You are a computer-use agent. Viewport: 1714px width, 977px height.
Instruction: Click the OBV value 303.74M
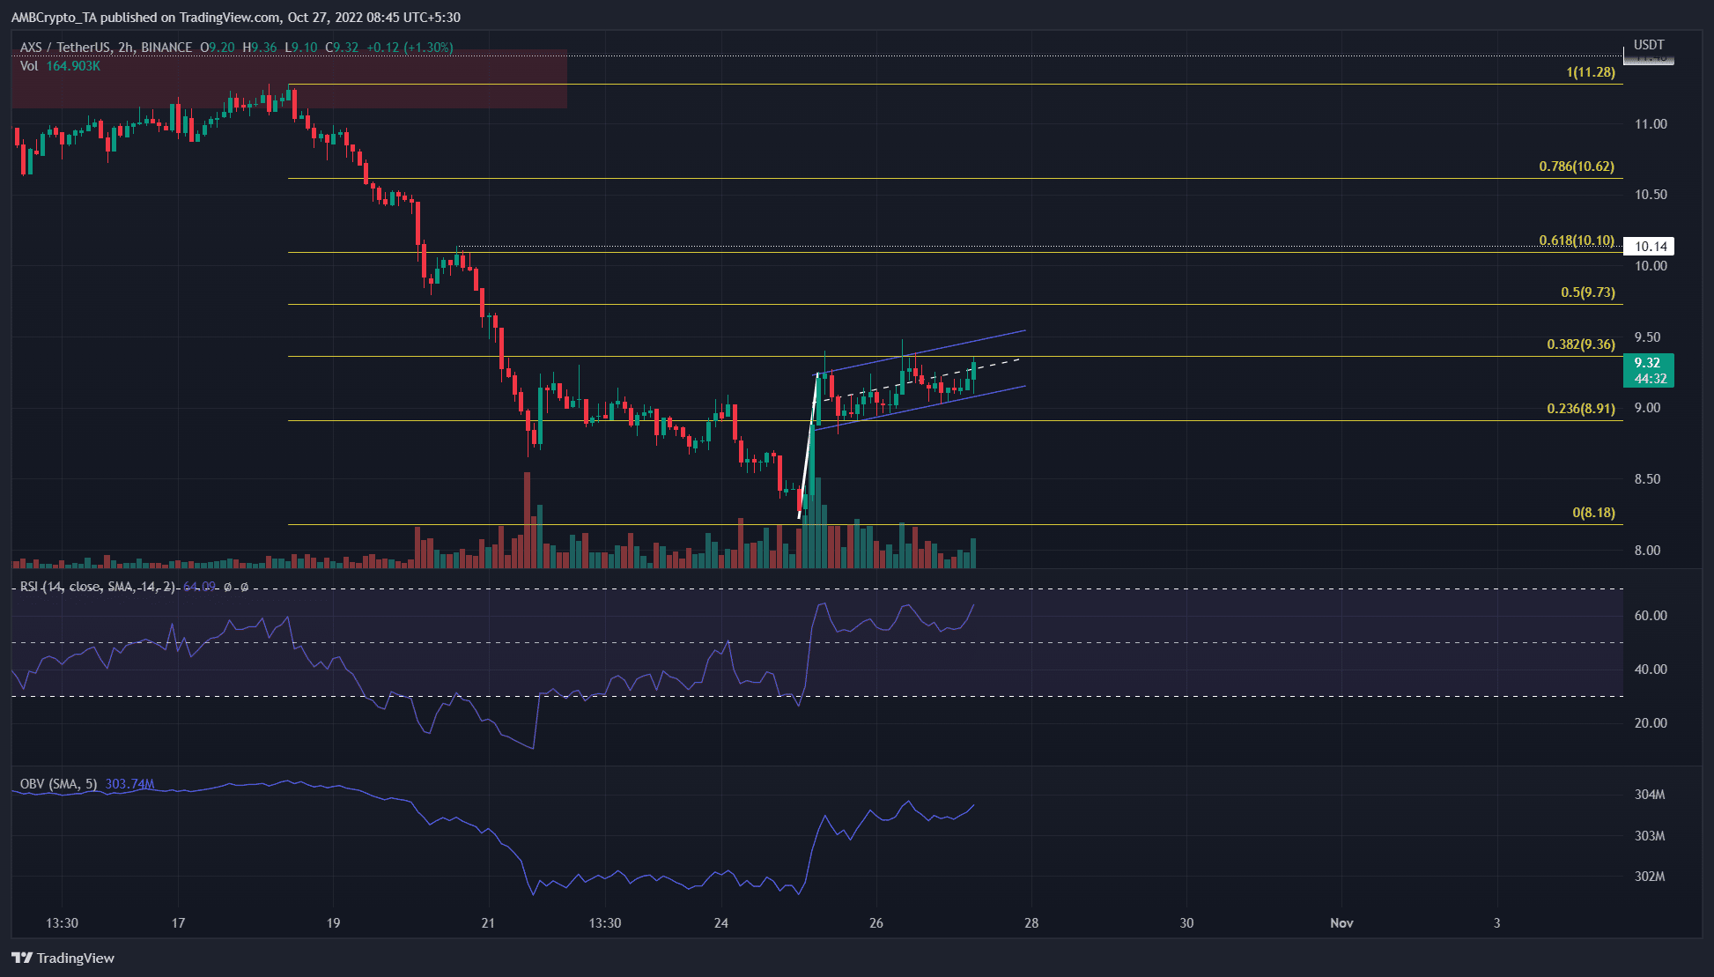click(129, 784)
